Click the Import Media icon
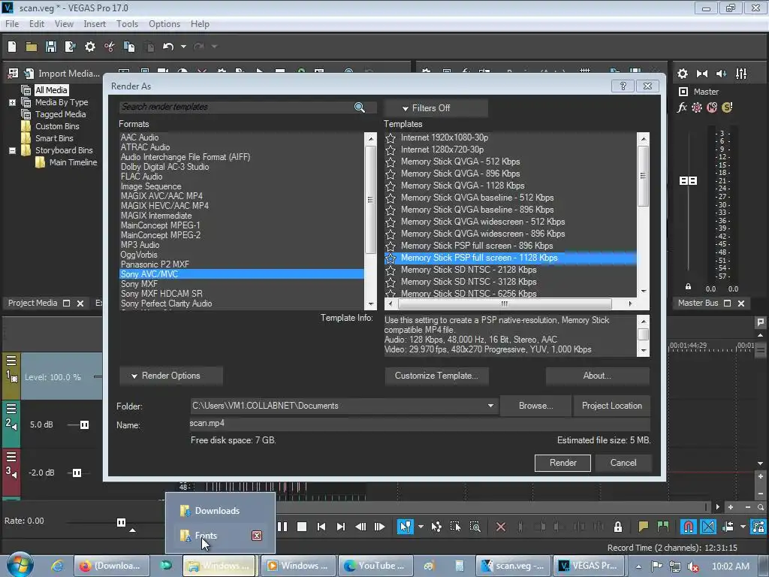Screen dimensions: 769x577 click(29, 74)
